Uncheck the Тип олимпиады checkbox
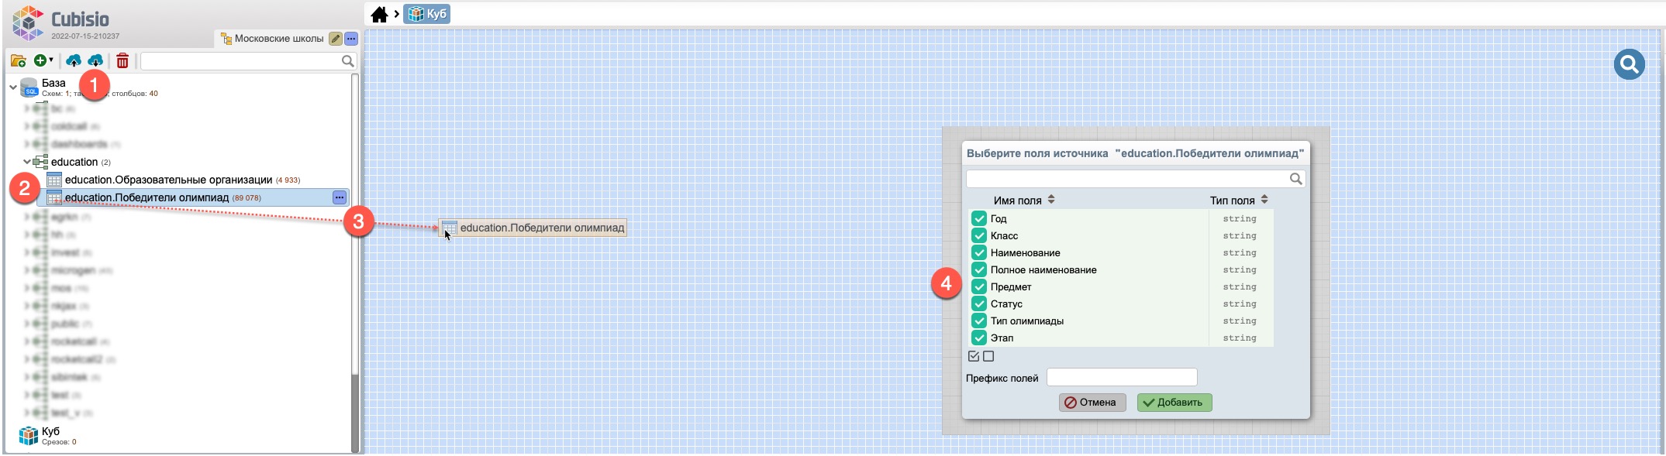1666x456 pixels. coord(978,321)
